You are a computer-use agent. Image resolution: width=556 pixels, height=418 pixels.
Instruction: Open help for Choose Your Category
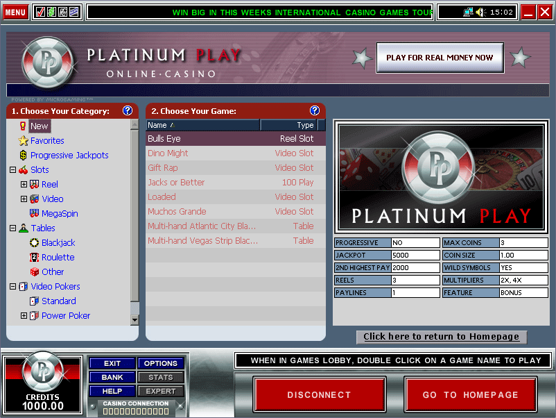(x=128, y=111)
